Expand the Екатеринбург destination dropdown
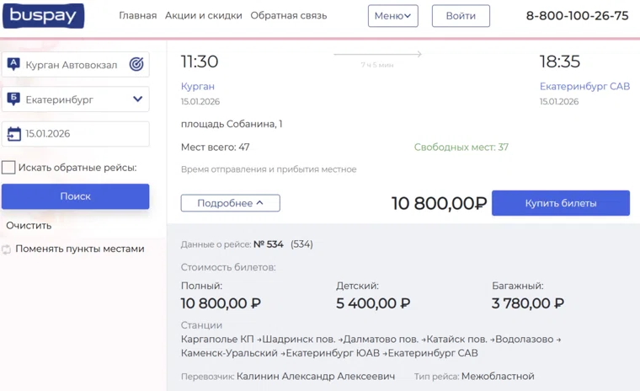The width and height of the screenshot is (640, 391). point(138,99)
